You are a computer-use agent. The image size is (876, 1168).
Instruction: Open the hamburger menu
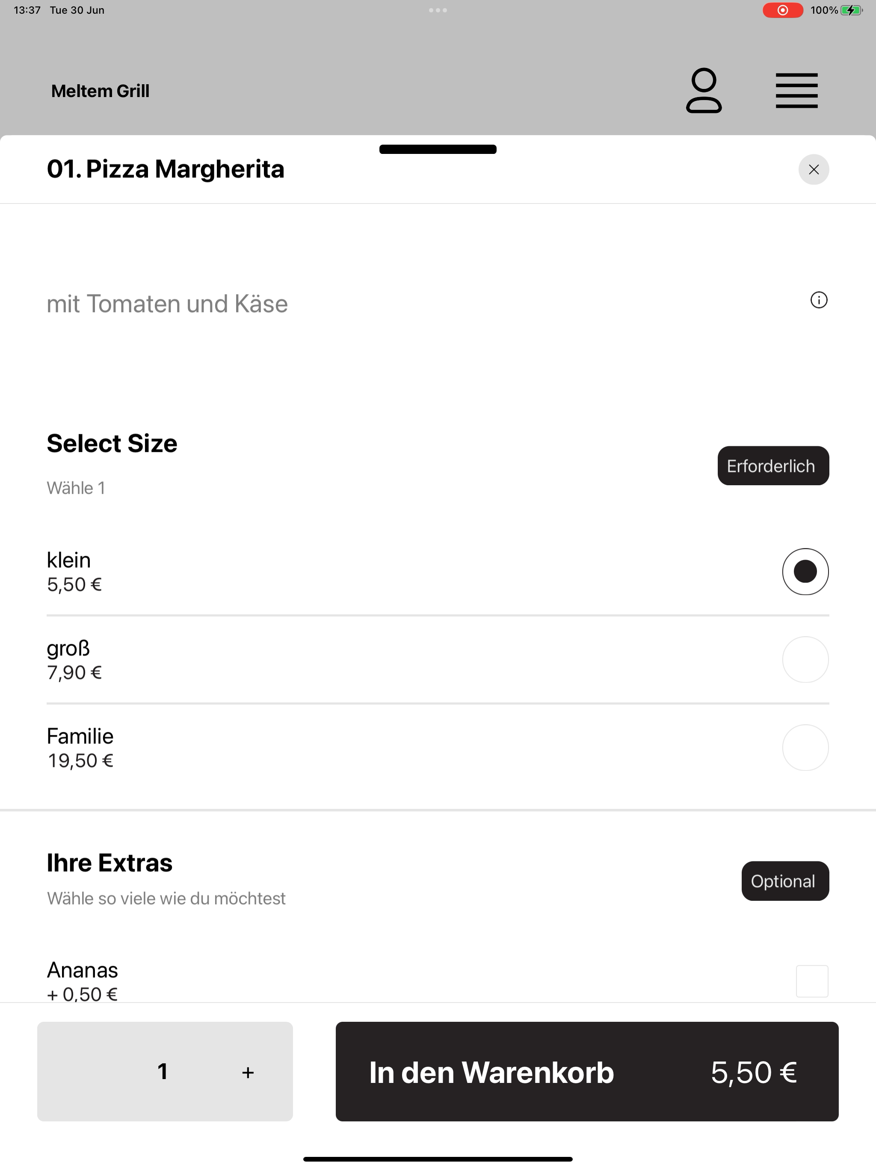[797, 91]
